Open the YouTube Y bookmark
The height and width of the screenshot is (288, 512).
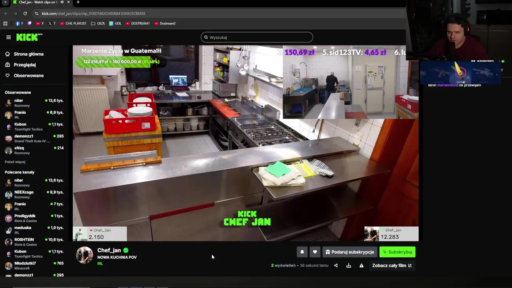click(x=40, y=24)
